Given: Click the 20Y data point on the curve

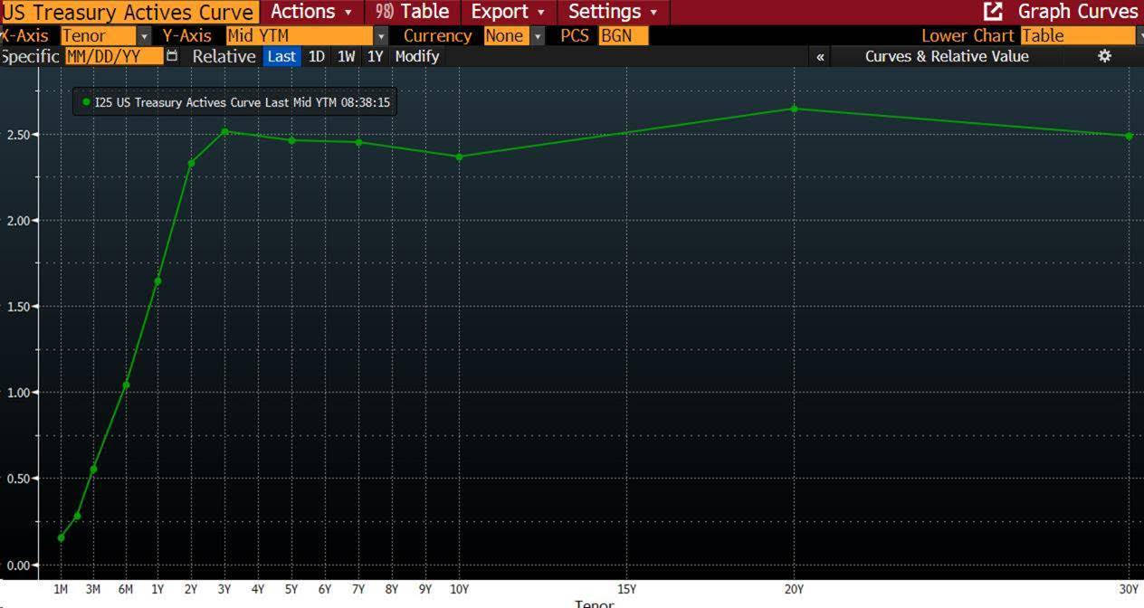Looking at the screenshot, I should pyautogui.click(x=794, y=109).
